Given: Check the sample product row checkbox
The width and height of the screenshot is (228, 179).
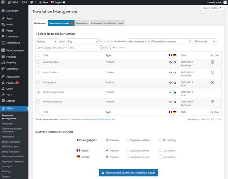Looking at the screenshot, I should 38,62.
